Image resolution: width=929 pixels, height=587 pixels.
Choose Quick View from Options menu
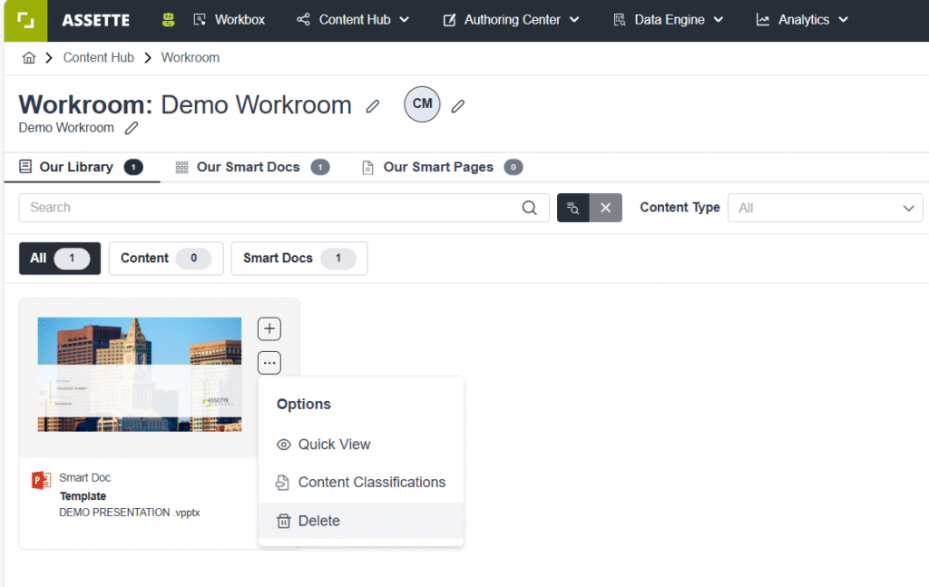(x=361, y=445)
